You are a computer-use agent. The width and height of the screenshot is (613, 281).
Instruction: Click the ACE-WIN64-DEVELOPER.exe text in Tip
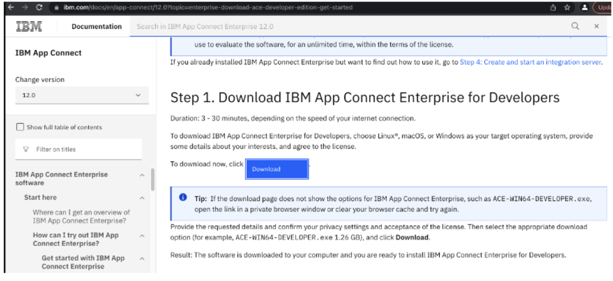(x=542, y=199)
